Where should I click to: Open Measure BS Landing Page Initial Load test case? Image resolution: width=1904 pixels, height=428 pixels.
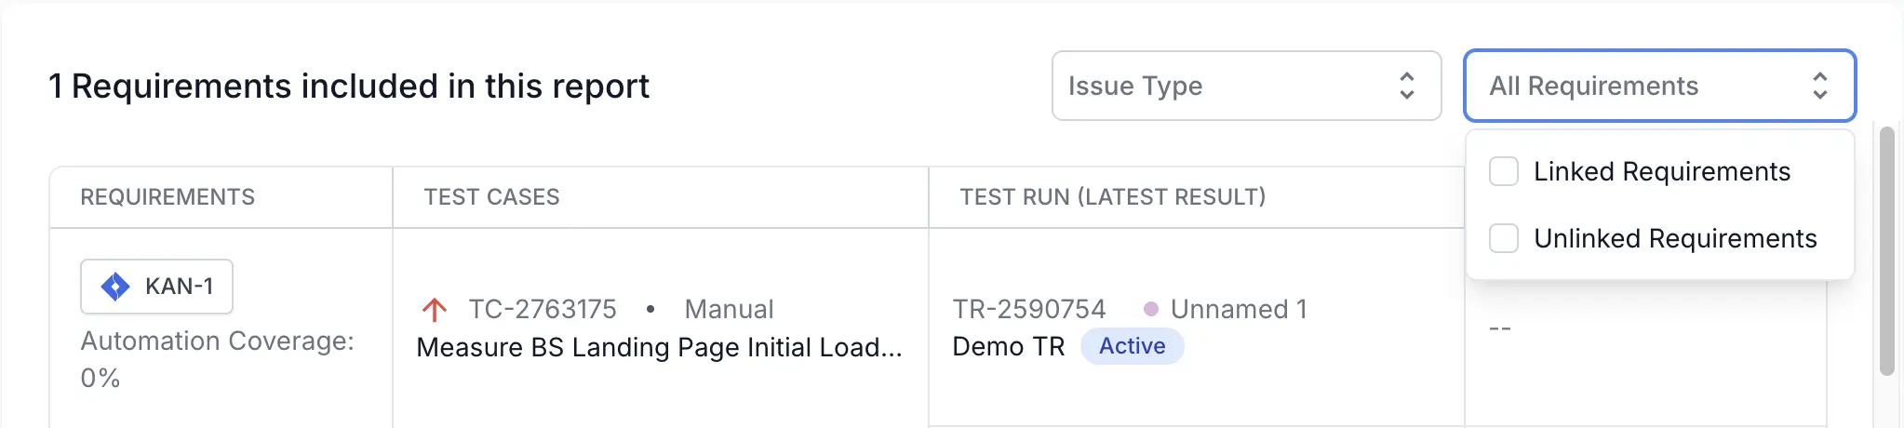pos(659,347)
